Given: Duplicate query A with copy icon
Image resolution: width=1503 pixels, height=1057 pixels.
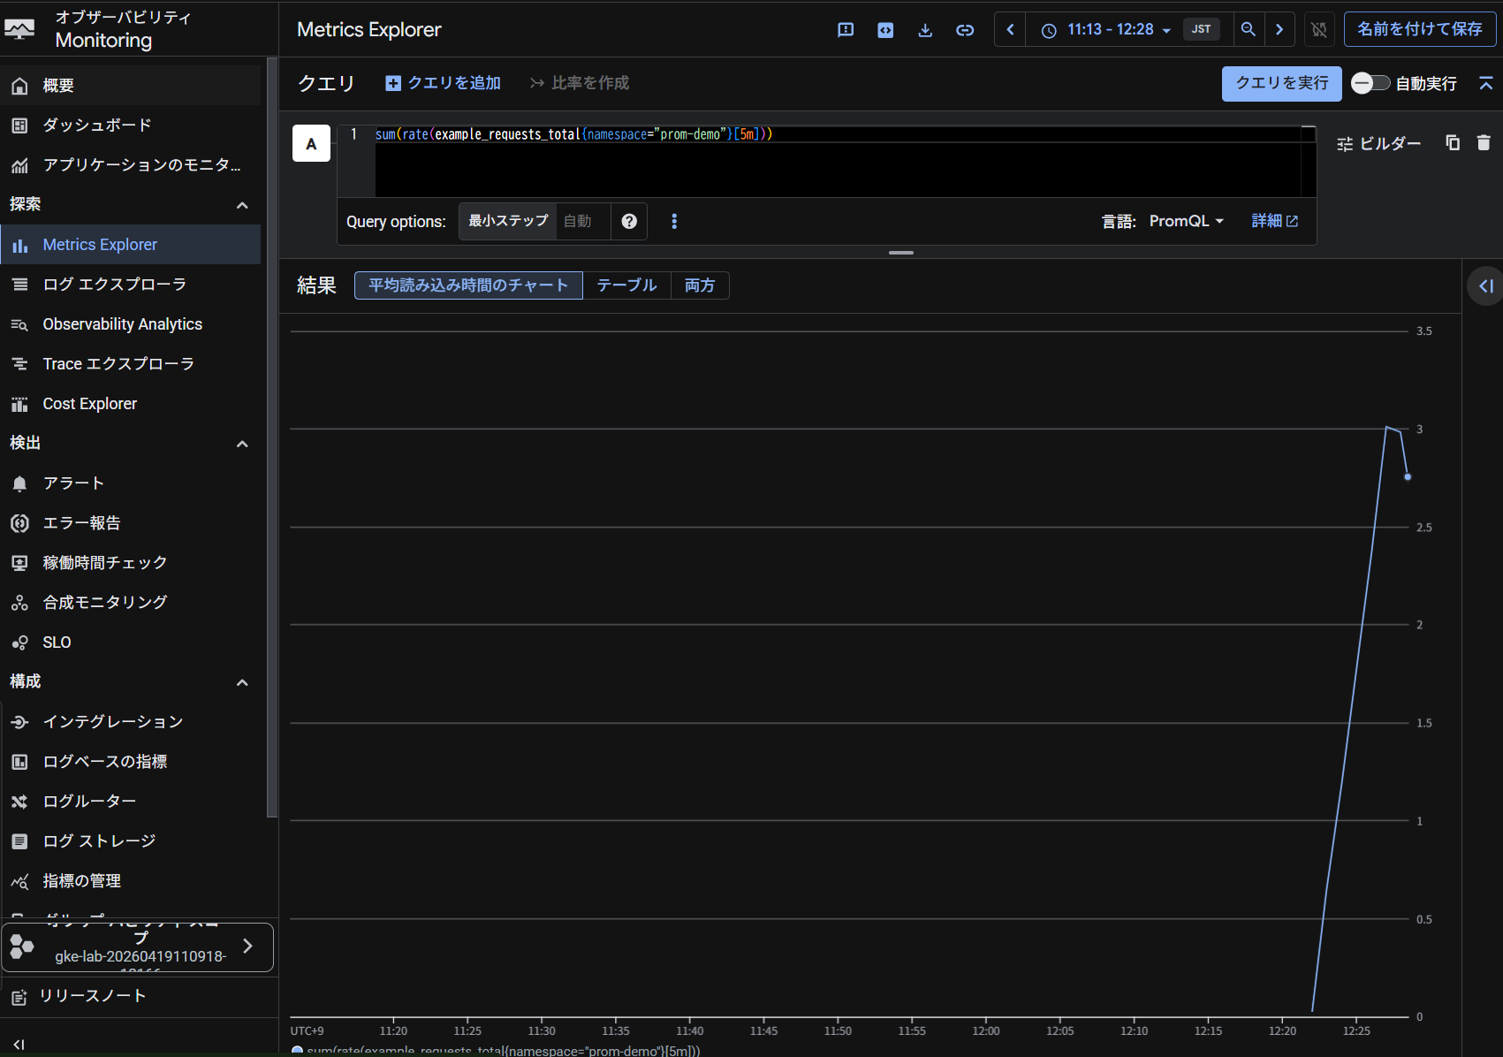Looking at the screenshot, I should 1453,142.
